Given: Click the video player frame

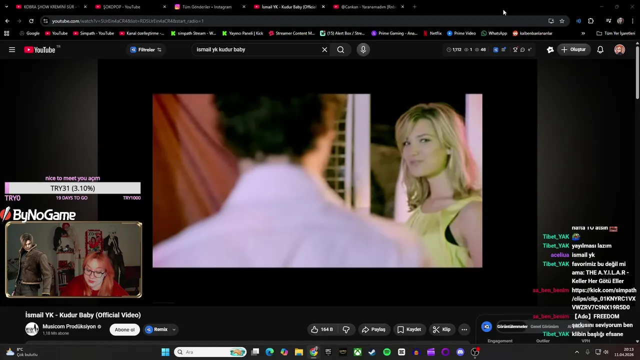Looking at the screenshot, I should (x=317, y=180).
